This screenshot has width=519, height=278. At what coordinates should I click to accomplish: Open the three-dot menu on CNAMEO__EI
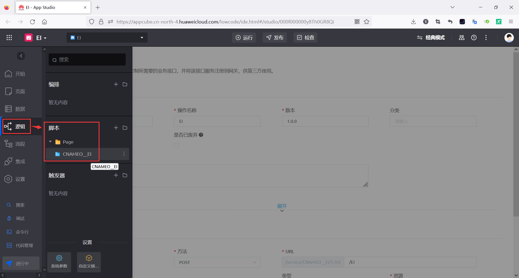pos(124,154)
